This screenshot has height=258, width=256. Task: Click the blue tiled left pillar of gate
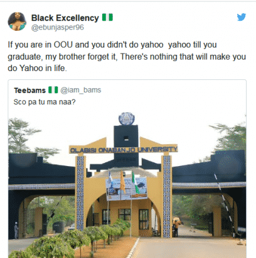point(80,193)
